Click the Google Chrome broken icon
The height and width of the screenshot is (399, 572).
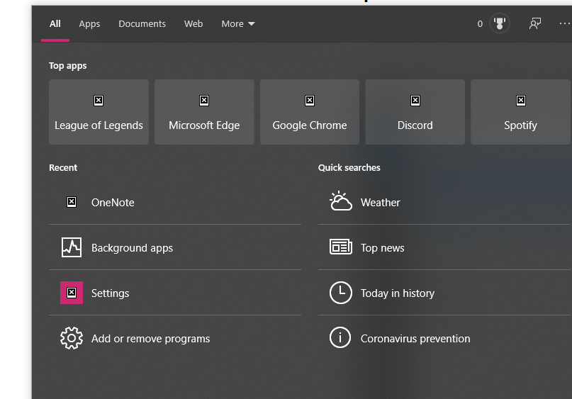click(x=310, y=101)
